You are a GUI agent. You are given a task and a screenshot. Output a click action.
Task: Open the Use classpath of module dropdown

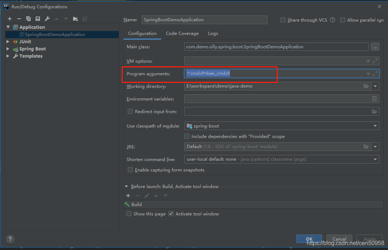[x=375, y=126]
